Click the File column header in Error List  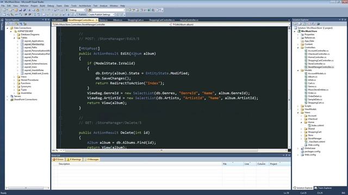tap(233, 164)
